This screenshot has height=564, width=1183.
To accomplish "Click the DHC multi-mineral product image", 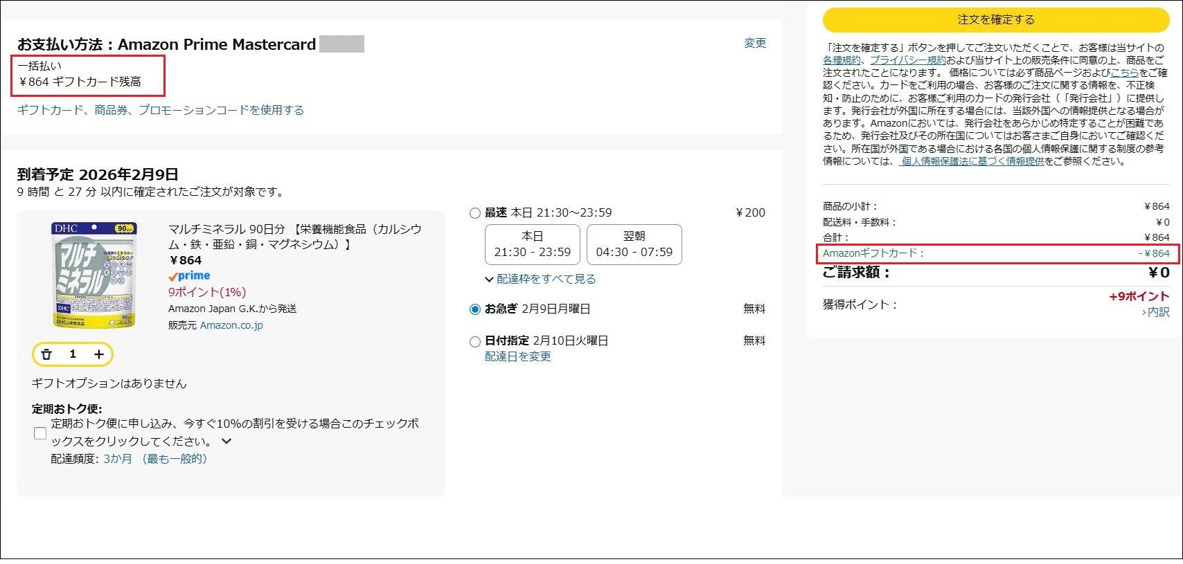I will click(x=94, y=275).
